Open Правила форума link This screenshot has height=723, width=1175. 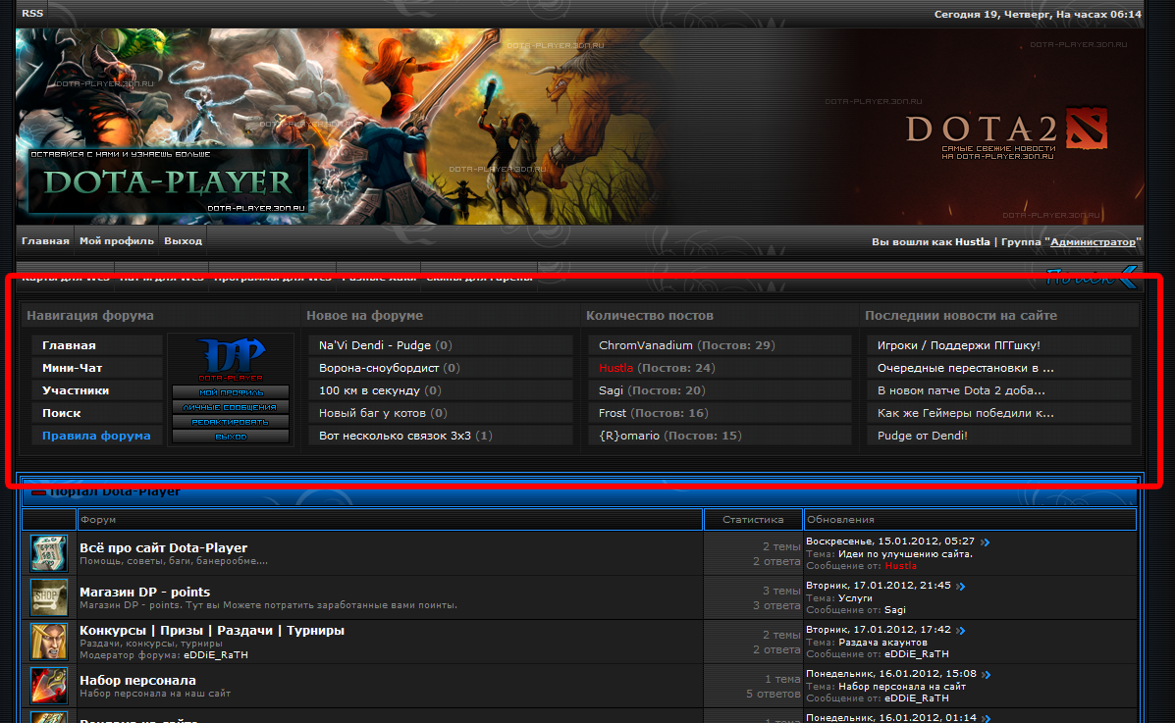96,436
